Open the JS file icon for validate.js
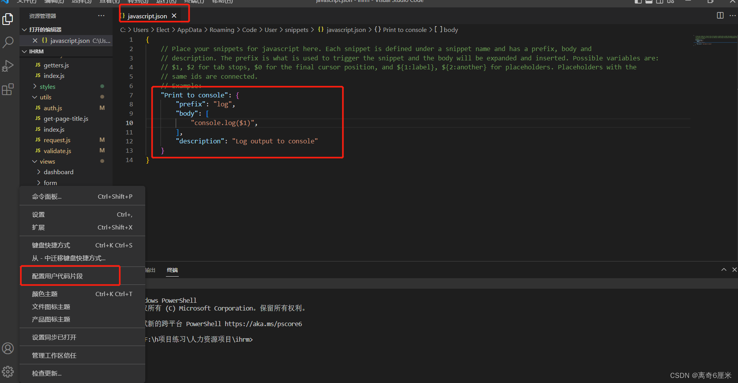 tap(38, 151)
